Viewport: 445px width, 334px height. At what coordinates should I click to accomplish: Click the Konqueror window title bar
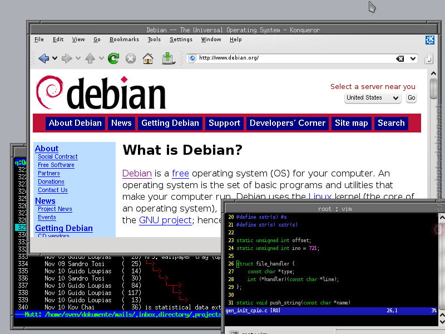[x=233, y=30]
